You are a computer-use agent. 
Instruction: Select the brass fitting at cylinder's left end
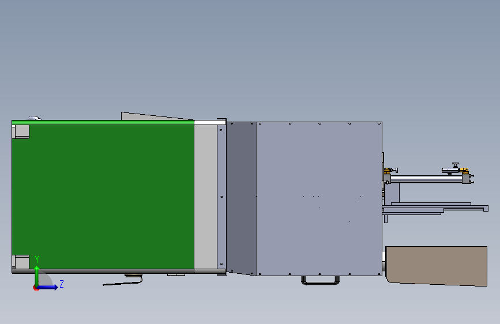387,171
